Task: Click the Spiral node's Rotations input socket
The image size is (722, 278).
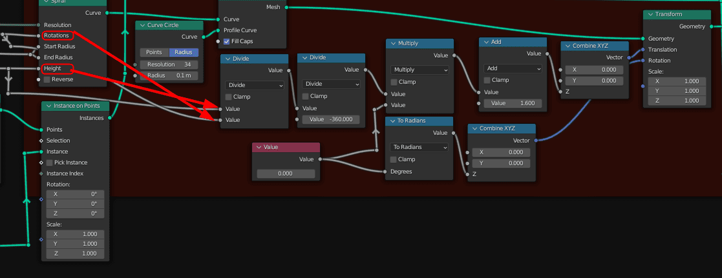Action: point(41,35)
